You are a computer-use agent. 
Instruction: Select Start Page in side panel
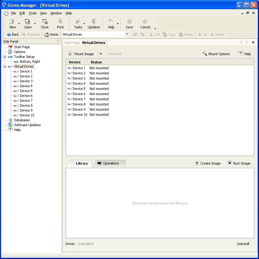(22, 47)
